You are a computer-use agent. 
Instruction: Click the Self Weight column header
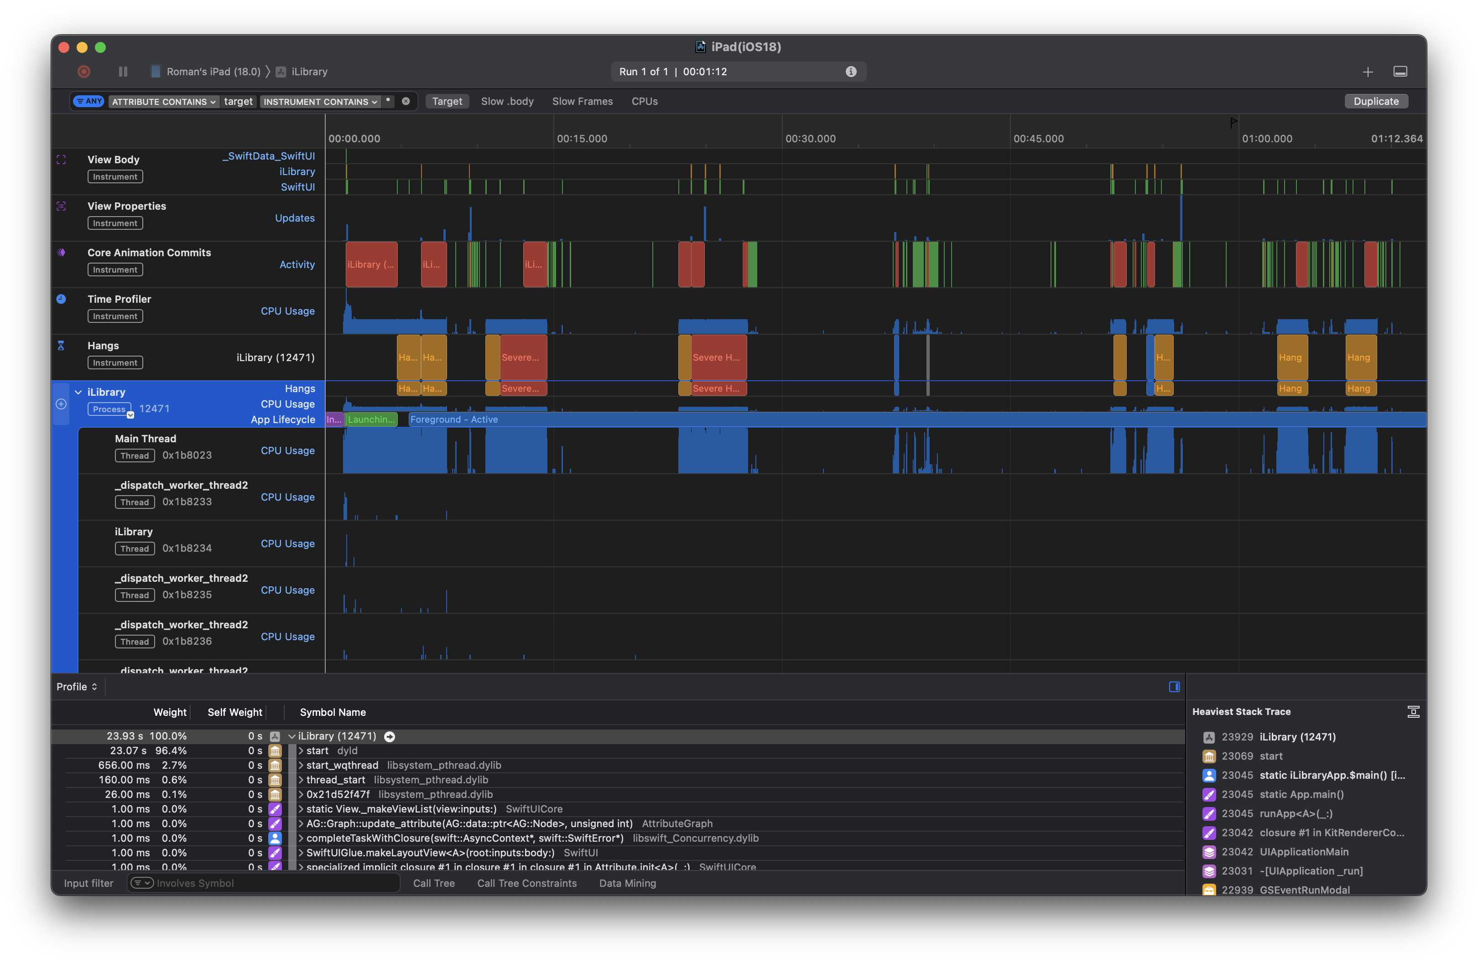235,712
